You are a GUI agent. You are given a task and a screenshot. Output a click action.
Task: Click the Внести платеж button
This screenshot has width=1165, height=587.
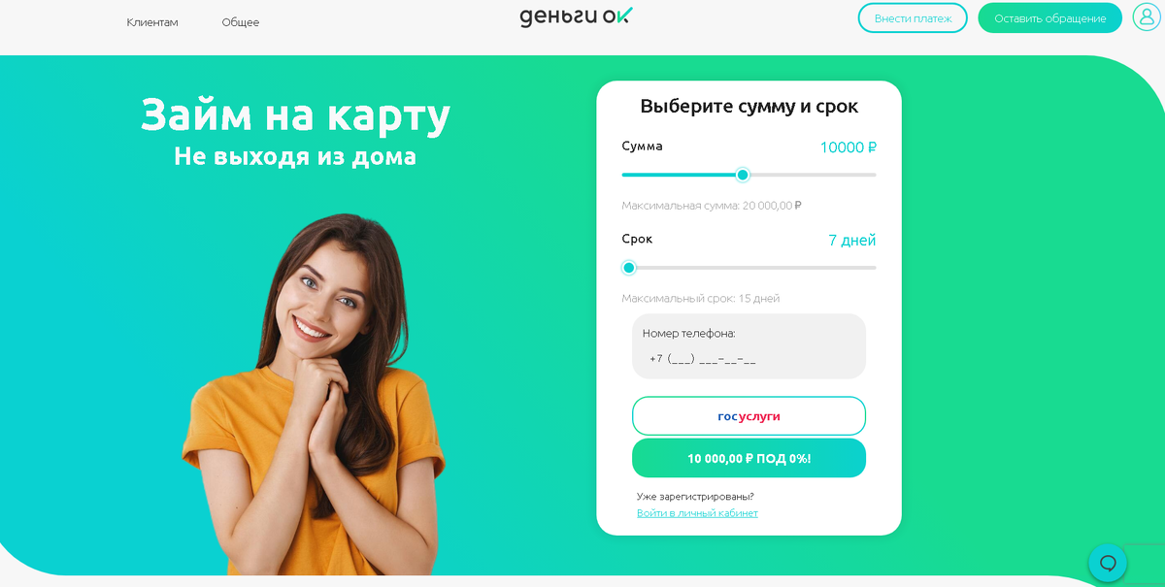913,18
